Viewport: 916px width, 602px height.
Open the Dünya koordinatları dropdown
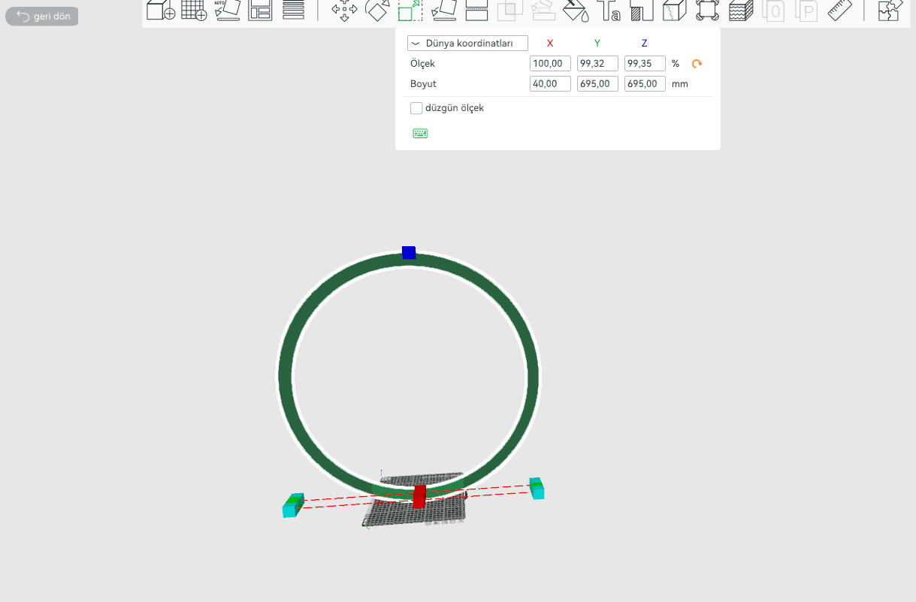467,44
